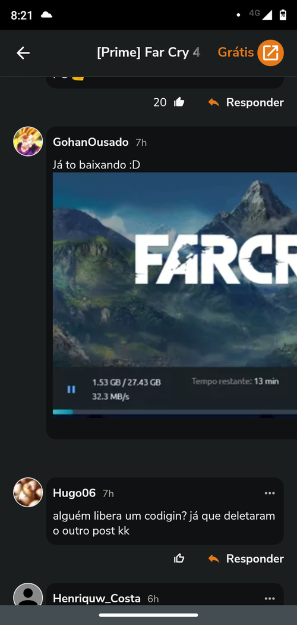Tap the battery icon in status bar
Screen dimensions: 297x625
click(283, 15)
